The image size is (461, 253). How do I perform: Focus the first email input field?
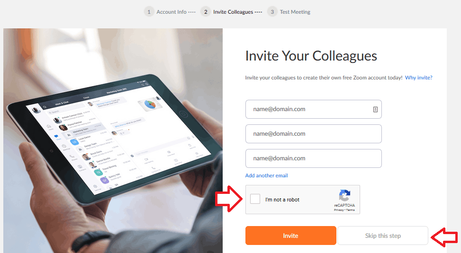[x=313, y=109]
